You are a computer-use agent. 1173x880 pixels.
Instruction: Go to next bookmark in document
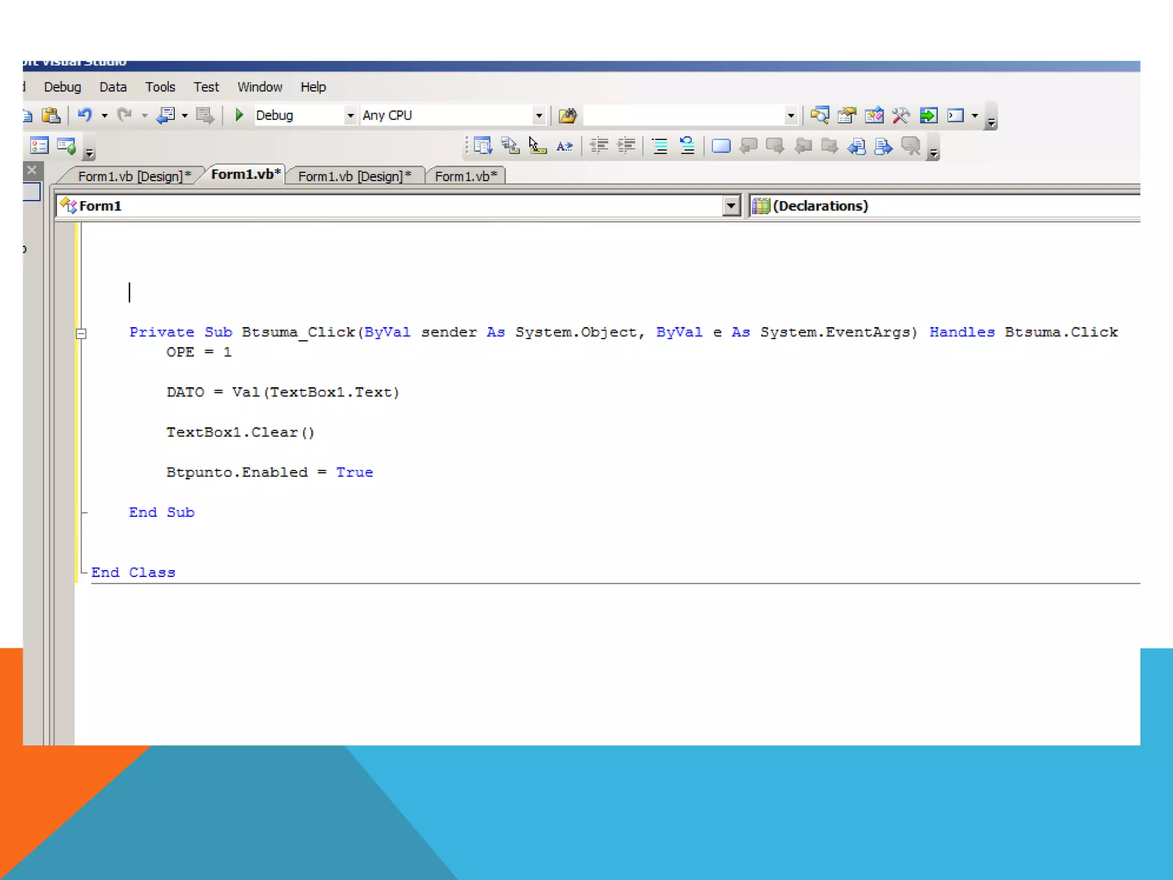pos(884,146)
